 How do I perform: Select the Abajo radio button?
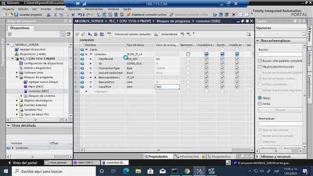[260, 98]
